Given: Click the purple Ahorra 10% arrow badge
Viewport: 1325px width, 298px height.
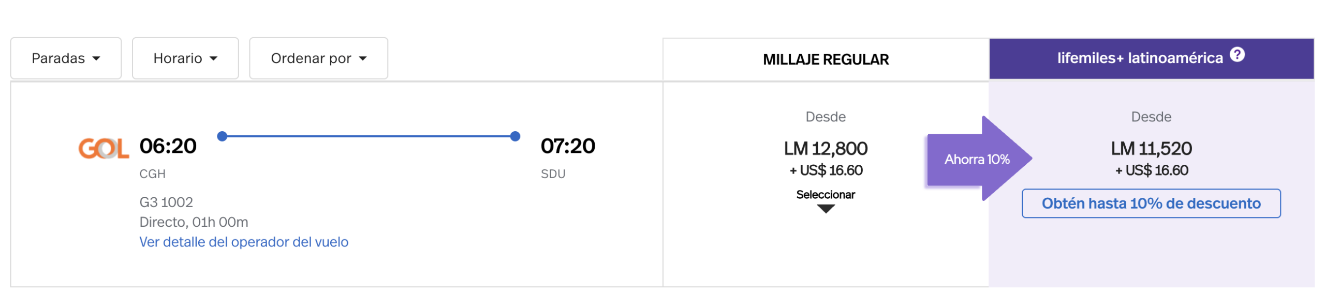Looking at the screenshot, I should click(977, 159).
